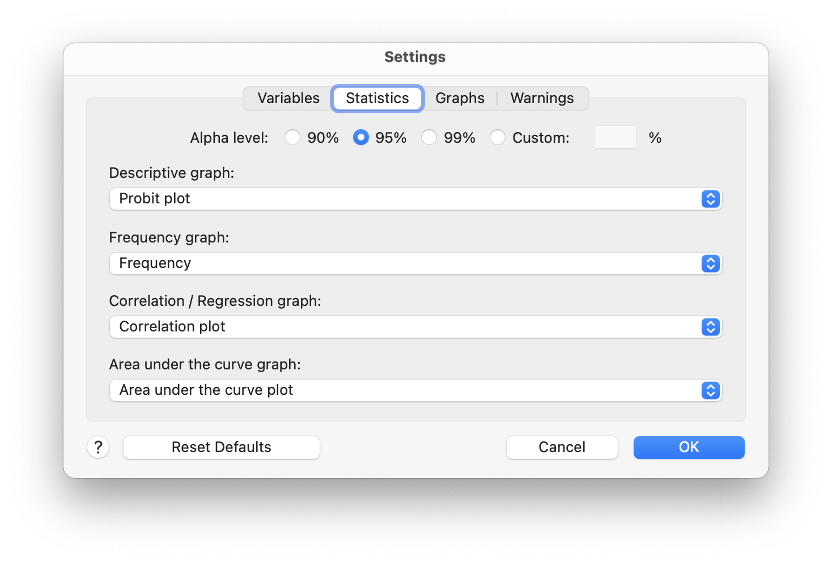Click Area under the curve stepper arrows
The height and width of the screenshot is (562, 832).
point(710,390)
